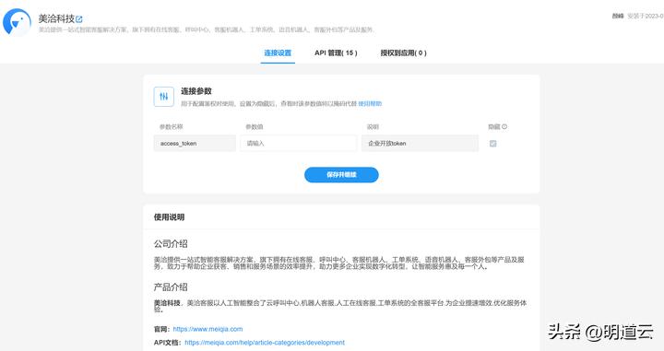Click the Meiqia bird logo icon
This screenshot has height=351, width=664.
pyautogui.click(x=17, y=21)
